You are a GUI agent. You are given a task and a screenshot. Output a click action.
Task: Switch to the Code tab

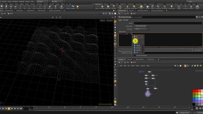click(x=120, y=20)
